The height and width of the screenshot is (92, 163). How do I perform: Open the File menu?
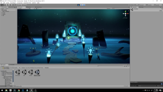click(x=1, y=3)
